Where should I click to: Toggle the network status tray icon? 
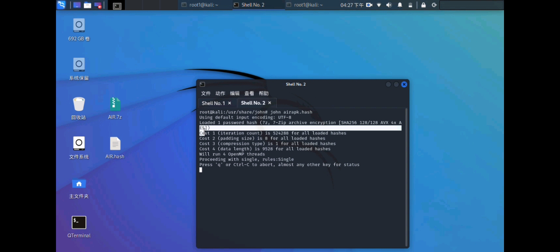click(x=378, y=5)
